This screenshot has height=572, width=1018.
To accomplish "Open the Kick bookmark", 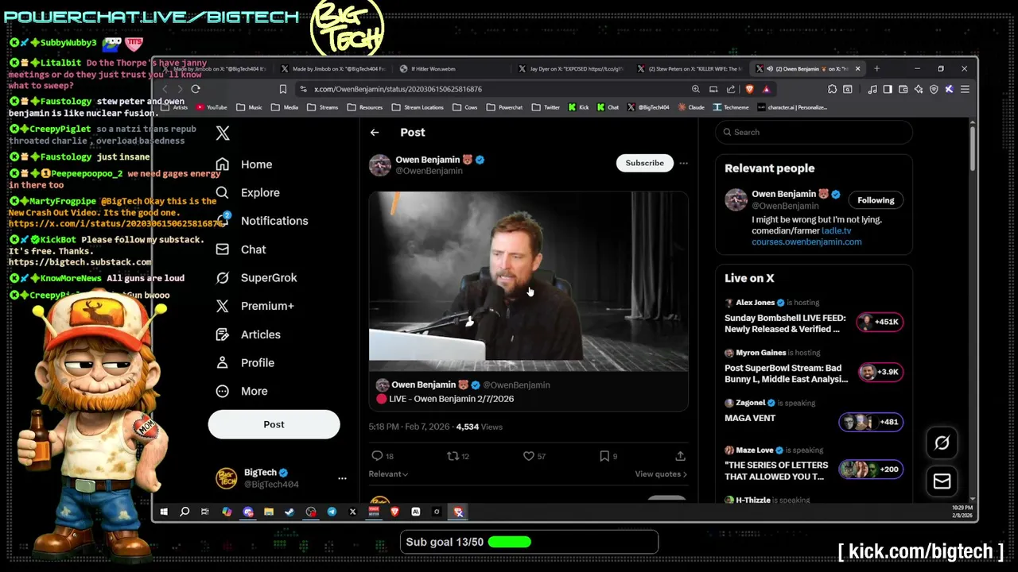I will click(x=578, y=107).
